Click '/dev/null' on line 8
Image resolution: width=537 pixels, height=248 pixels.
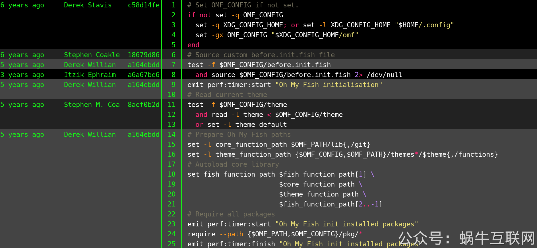pyautogui.click(x=384, y=75)
